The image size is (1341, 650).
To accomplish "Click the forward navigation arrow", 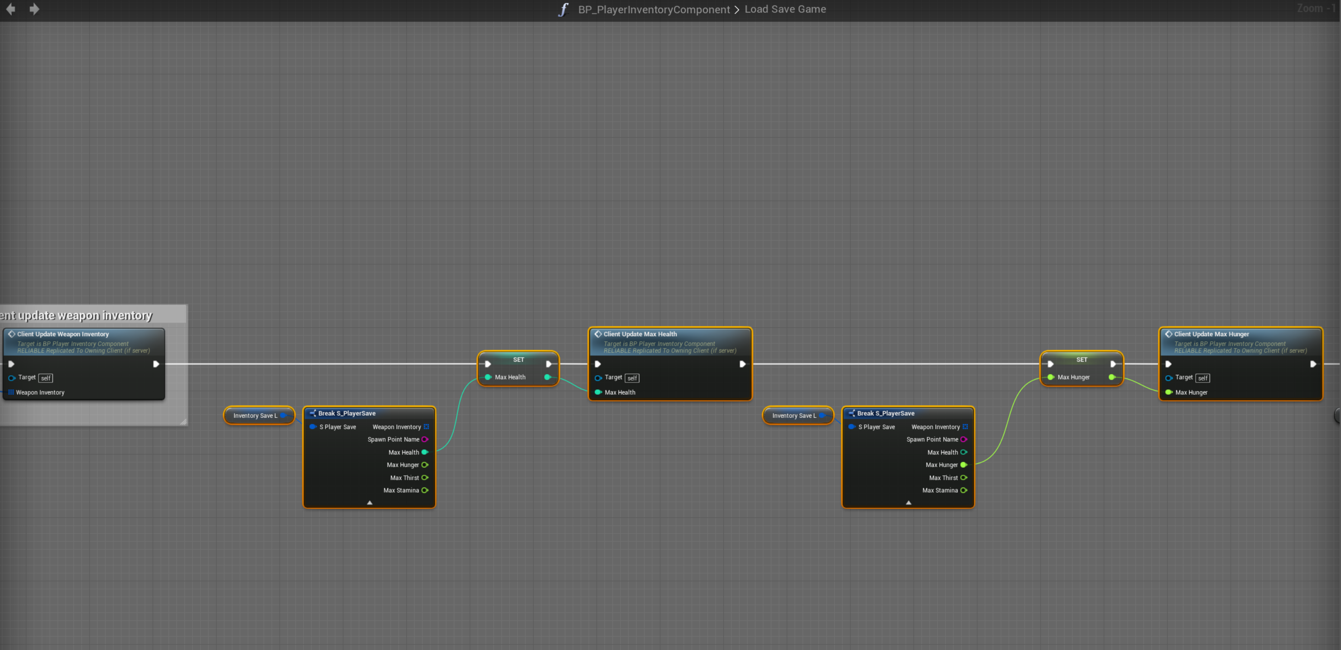I will [x=34, y=9].
